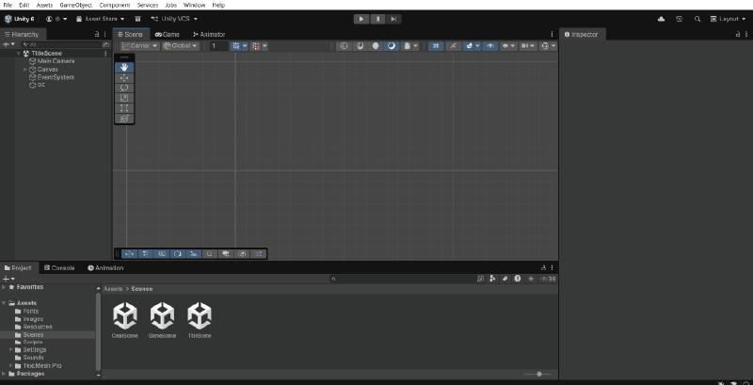This screenshot has width=753, height=385.
Task: Open the cloud services icon
Action: tap(661, 19)
